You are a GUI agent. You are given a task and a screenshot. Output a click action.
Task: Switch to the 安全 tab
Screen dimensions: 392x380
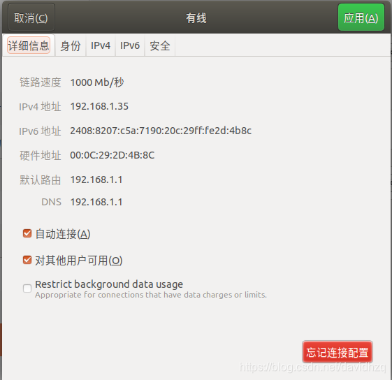tap(160, 45)
